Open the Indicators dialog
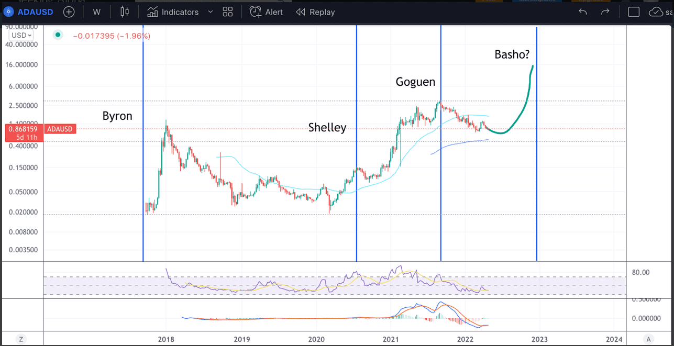 click(173, 12)
